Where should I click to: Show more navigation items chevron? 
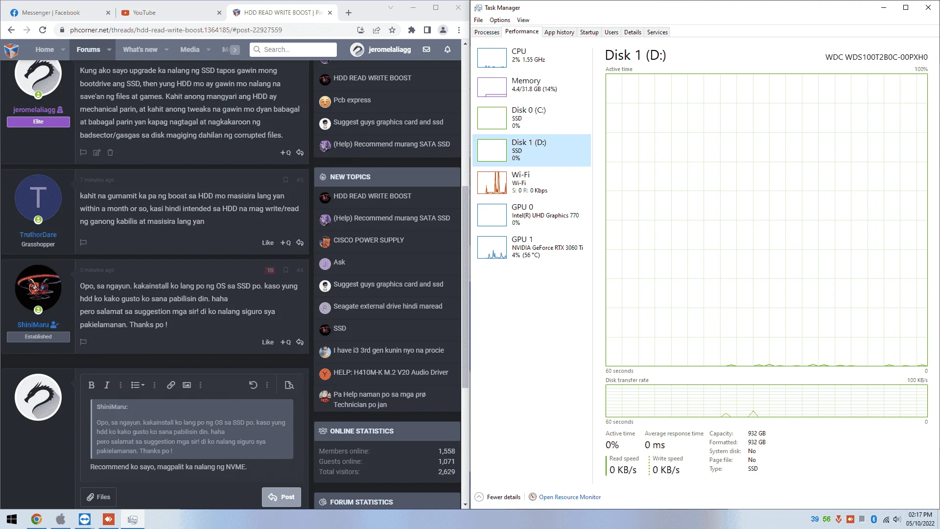[x=235, y=49]
